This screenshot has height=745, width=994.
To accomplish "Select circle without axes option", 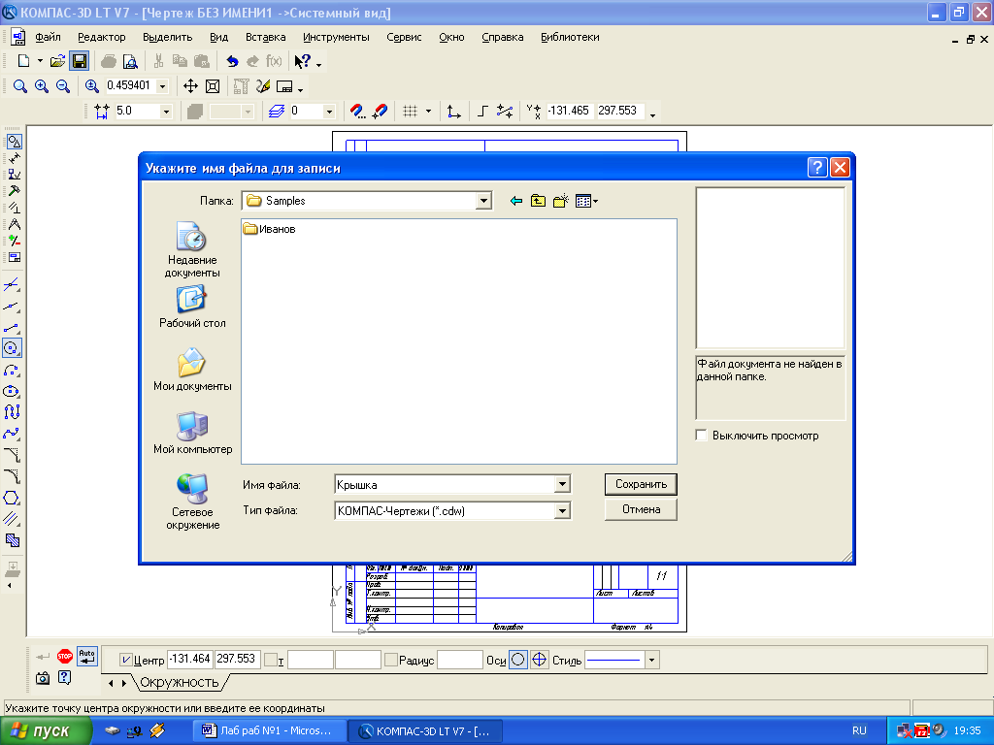I will coord(518,660).
